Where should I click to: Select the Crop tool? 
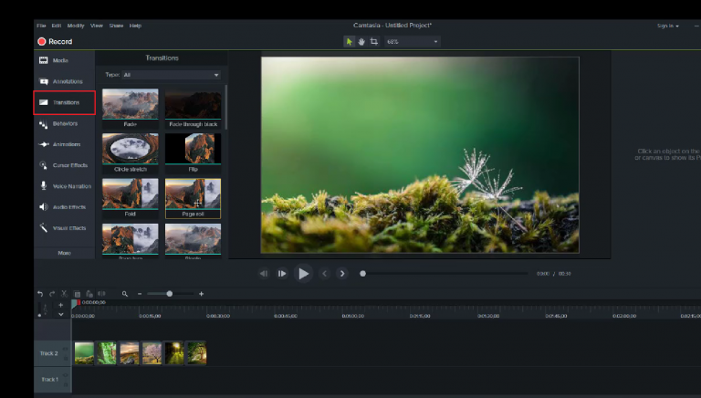tap(374, 42)
